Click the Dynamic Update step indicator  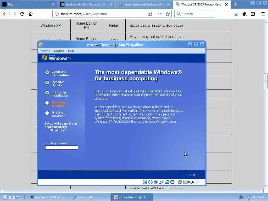(47, 82)
